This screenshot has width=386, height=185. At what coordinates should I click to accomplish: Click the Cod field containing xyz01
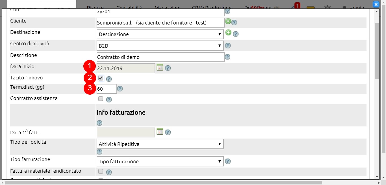pos(160,12)
